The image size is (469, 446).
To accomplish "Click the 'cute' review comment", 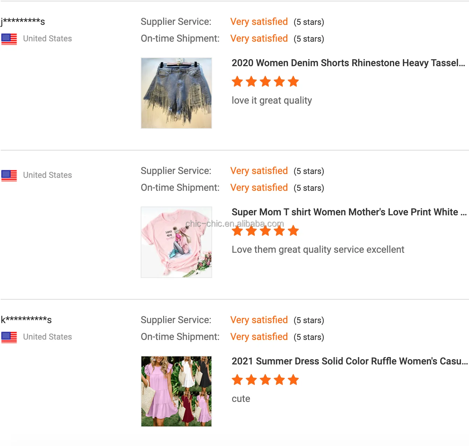I will (x=241, y=399).
